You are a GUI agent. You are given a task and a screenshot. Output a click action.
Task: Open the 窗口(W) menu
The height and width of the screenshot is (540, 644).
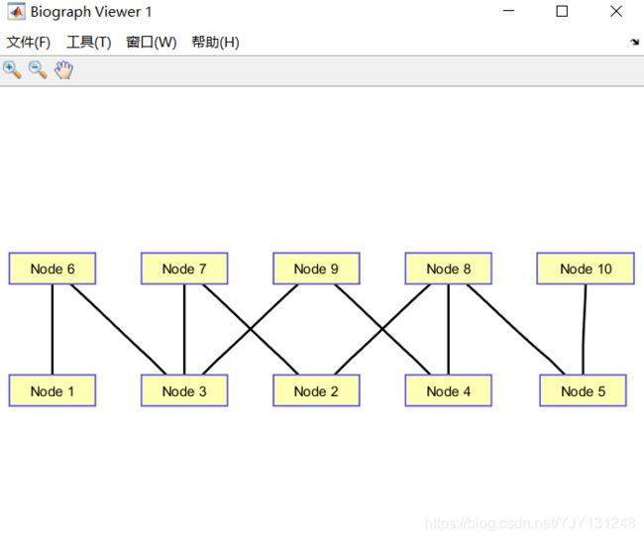(152, 42)
